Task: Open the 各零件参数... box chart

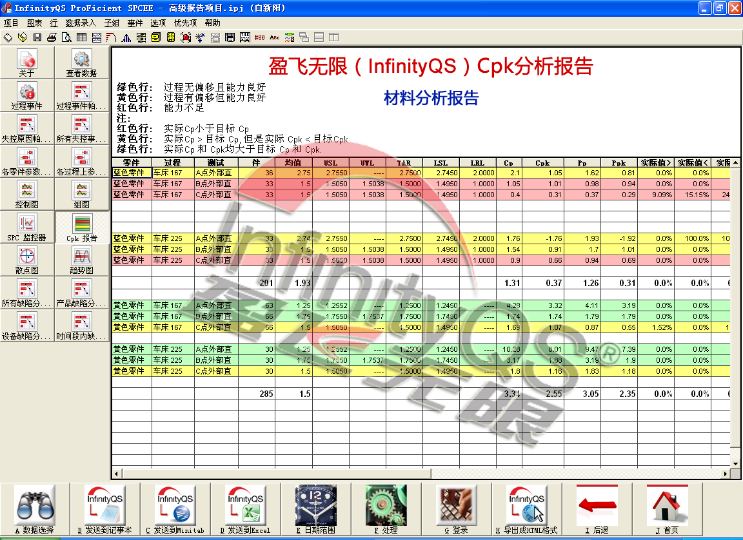Action: [x=27, y=161]
